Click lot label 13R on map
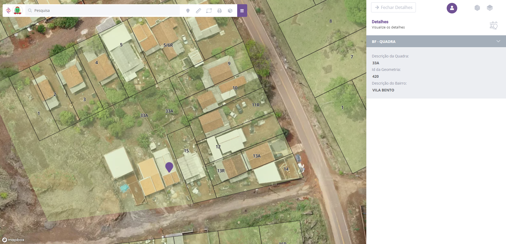The image size is (506, 244). [221, 171]
